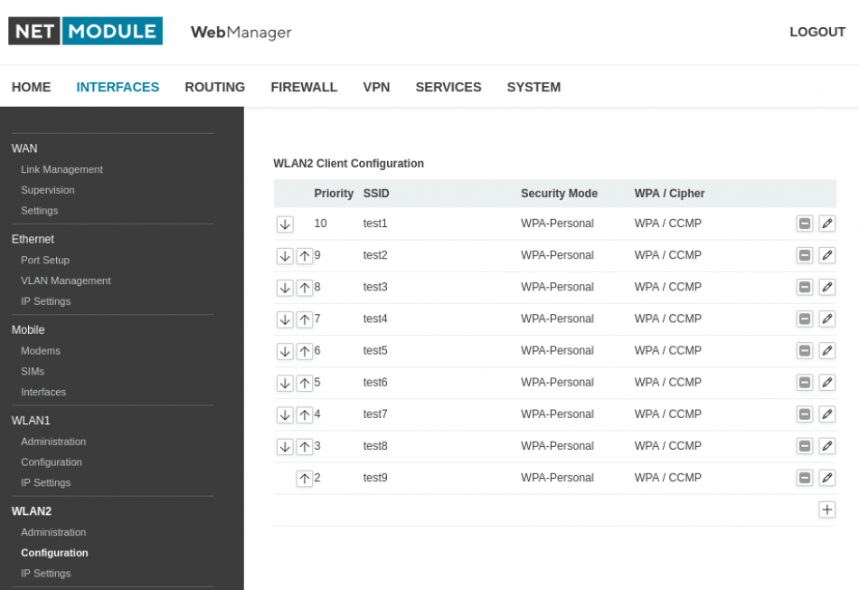Viewport: 859px width, 590px height.
Task: Move test7 down in priority
Action: [x=285, y=414]
